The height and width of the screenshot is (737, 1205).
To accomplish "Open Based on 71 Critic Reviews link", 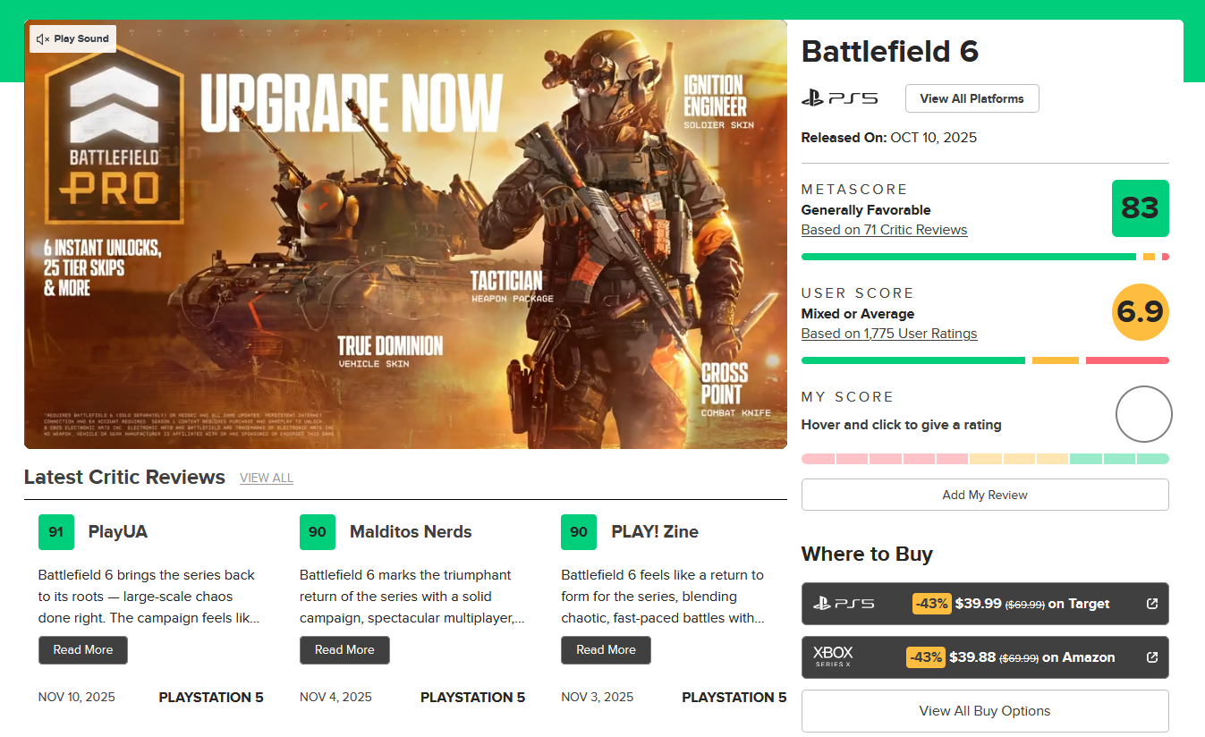I will click(884, 230).
